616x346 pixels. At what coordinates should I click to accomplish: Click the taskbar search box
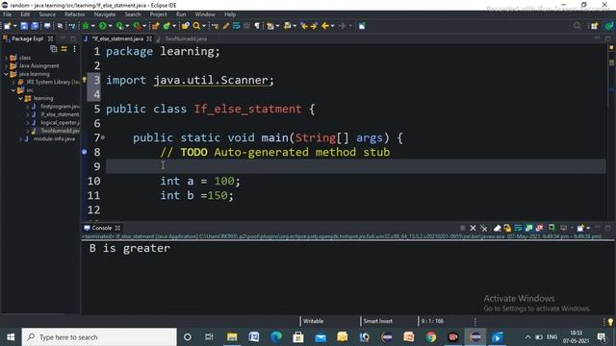pos(99,337)
